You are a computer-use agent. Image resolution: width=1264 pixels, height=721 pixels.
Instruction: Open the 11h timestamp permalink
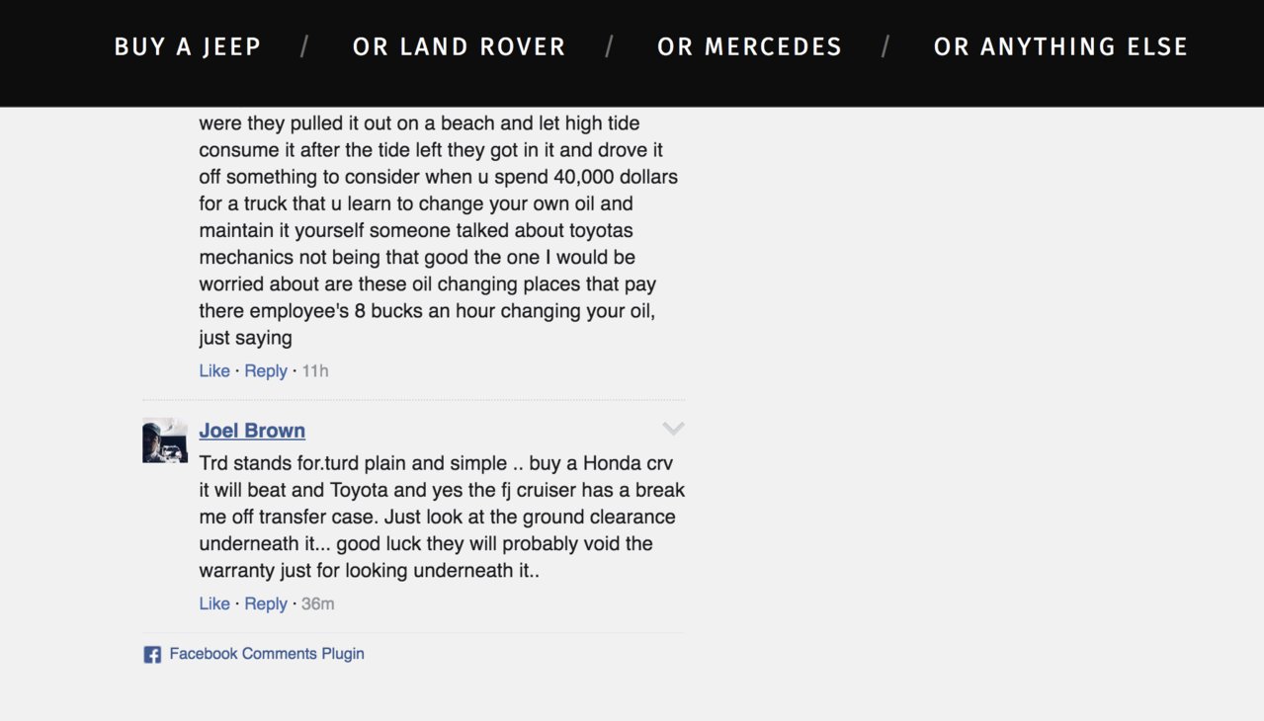pyautogui.click(x=315, y=370)
